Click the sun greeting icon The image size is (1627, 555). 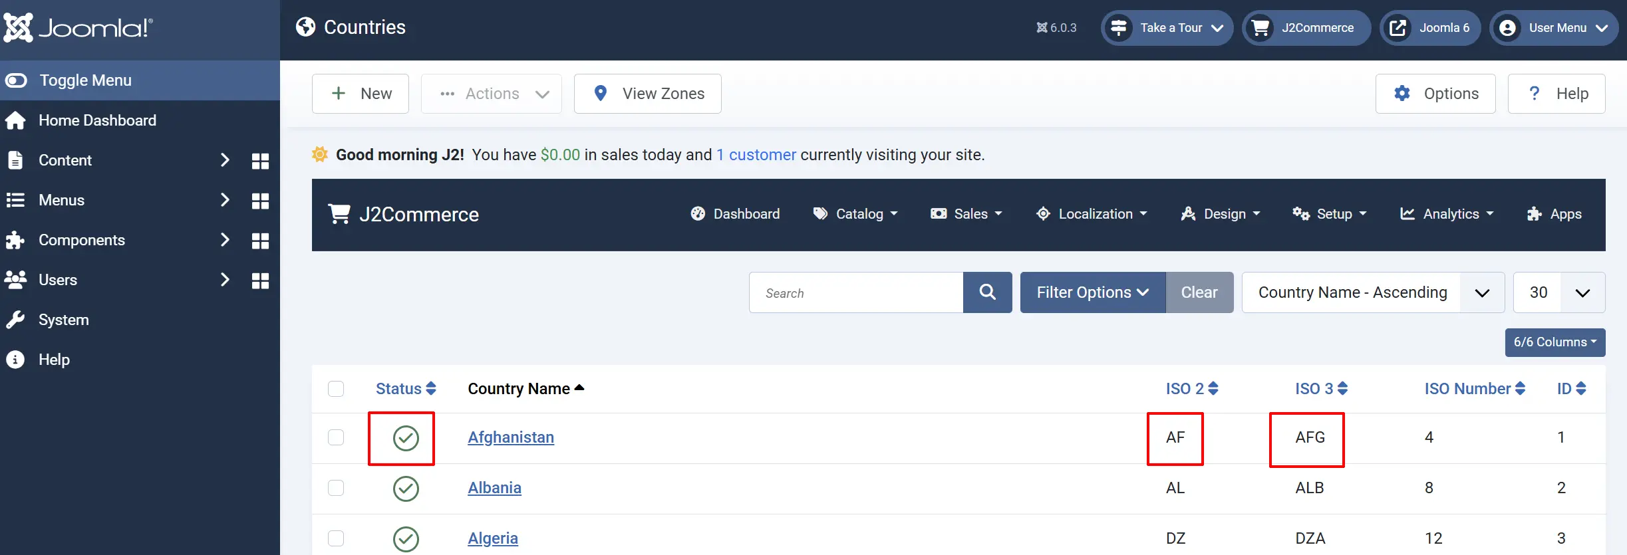click(320, 155)
